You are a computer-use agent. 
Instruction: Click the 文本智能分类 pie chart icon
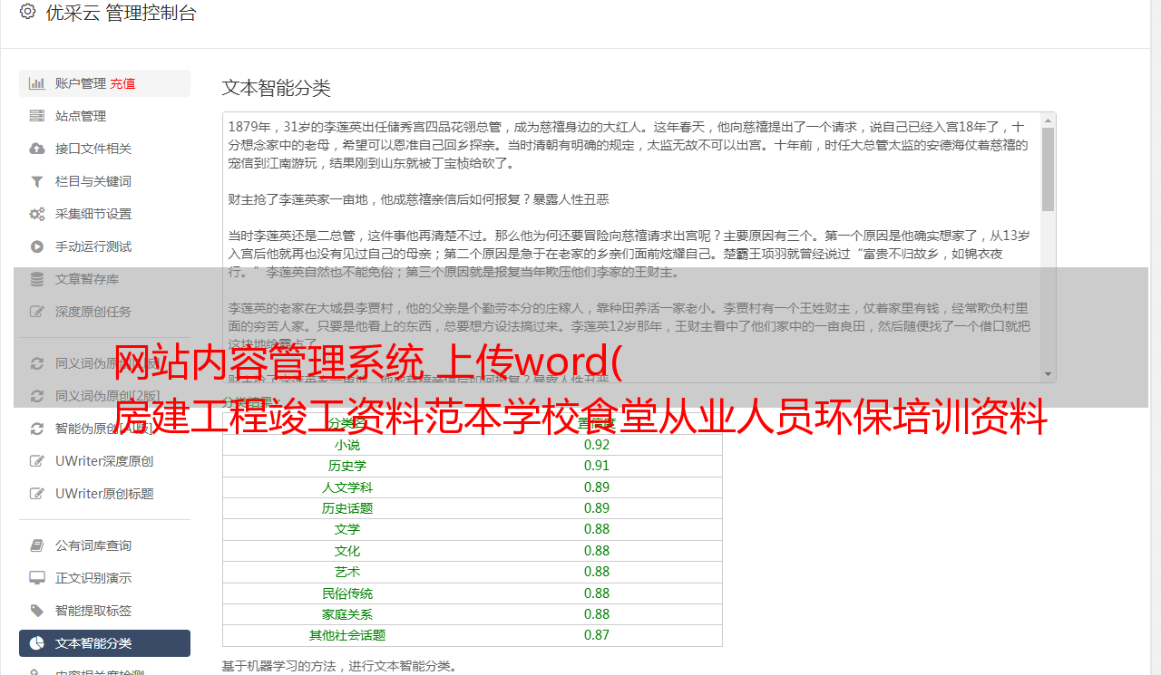[37, 643]
